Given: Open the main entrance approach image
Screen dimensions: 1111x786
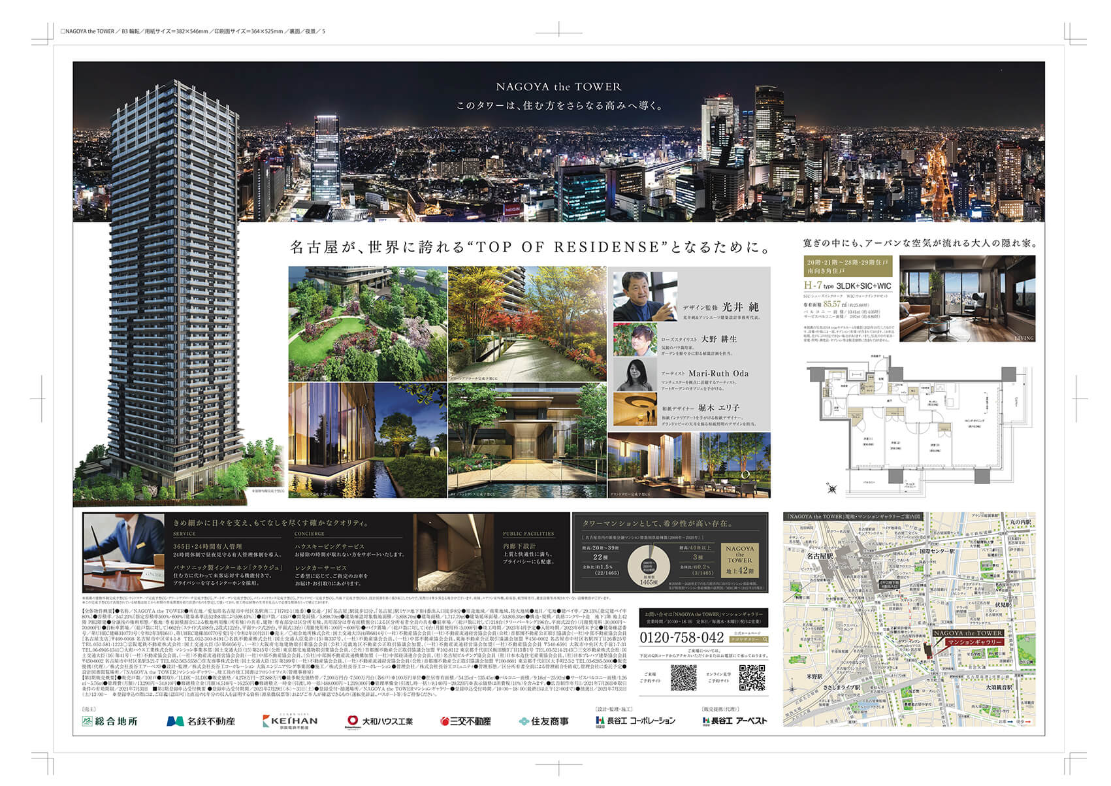Looking at the screenshot, I should click(527, 440).
